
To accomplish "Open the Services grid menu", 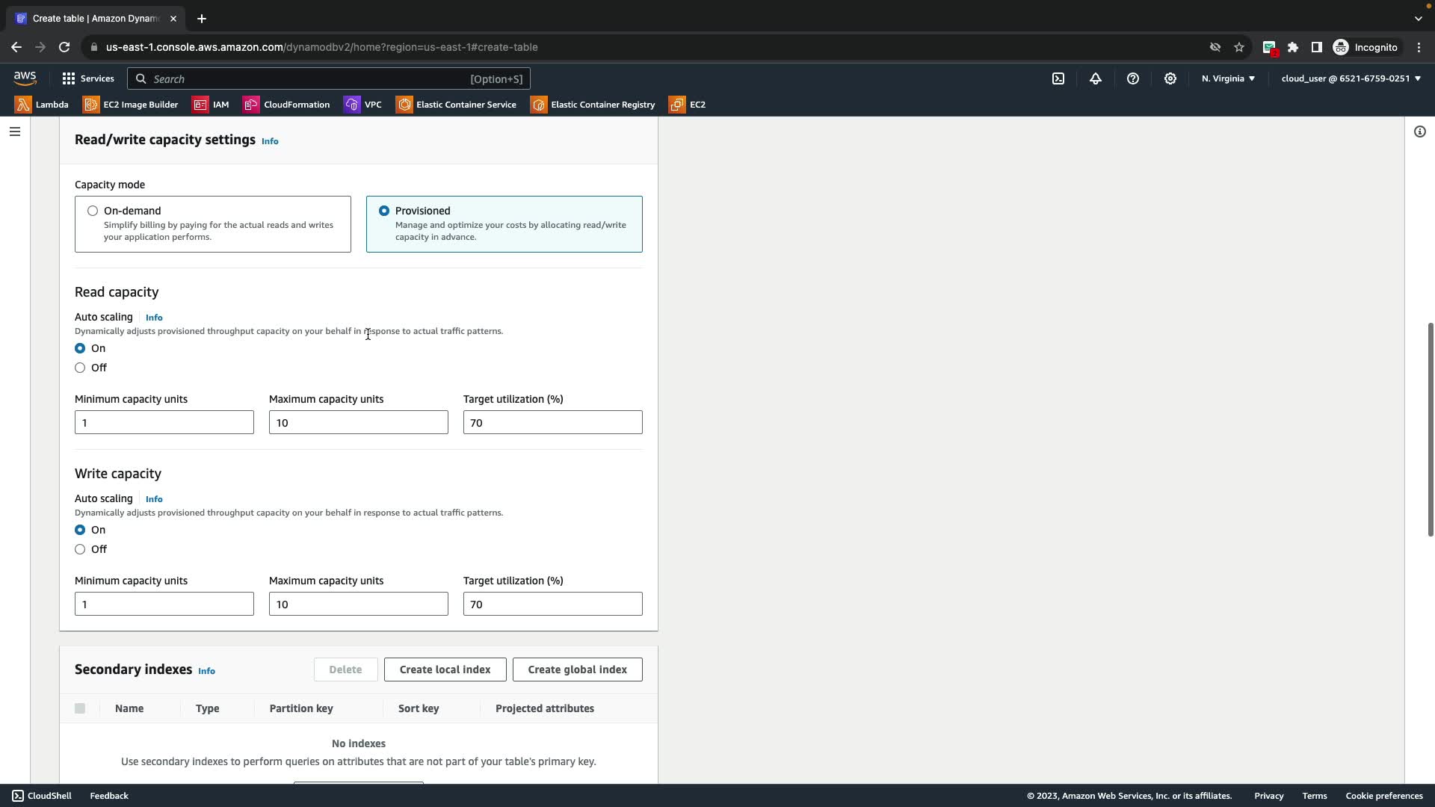I will point(87,78).
